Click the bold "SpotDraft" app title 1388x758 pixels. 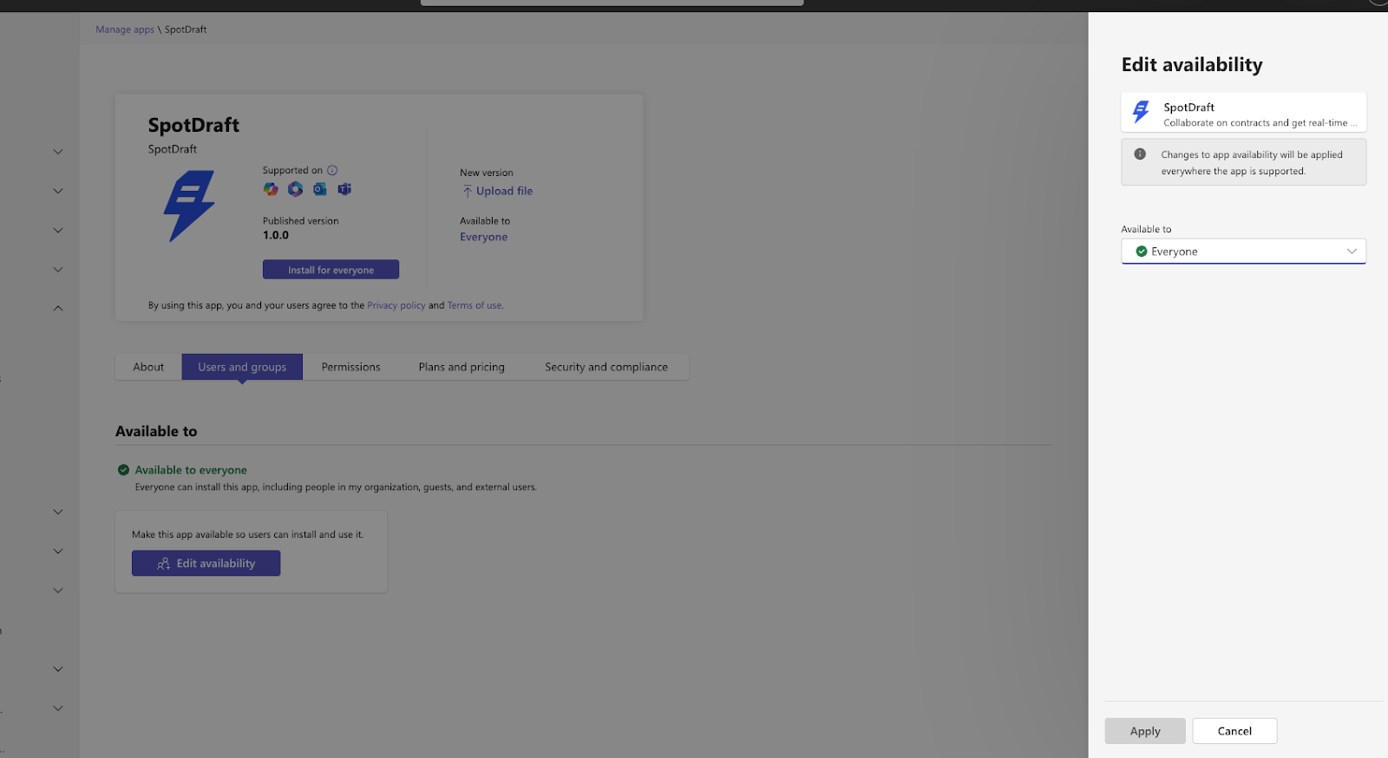pos(193,125)
